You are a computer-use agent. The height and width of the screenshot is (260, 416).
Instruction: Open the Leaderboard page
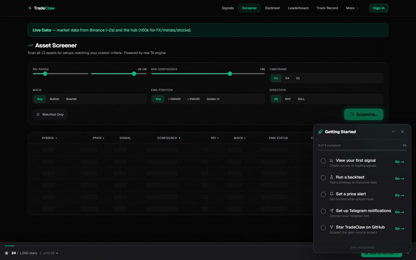(298, 8)
